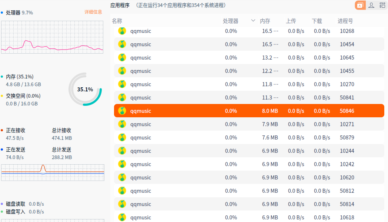Click the memory 35.1% ring chart
388x222 pixels.
click(85, 89)
